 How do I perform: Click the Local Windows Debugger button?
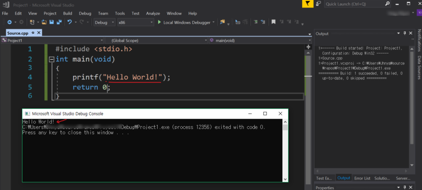coord(184,23)
